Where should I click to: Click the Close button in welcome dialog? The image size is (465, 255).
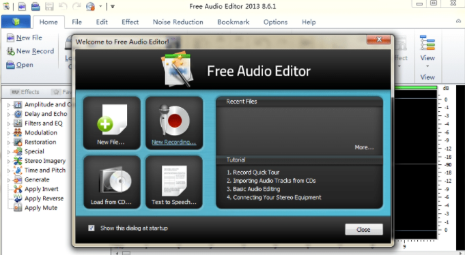[x=364, y=230]
